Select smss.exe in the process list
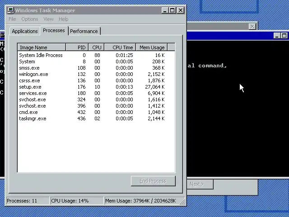This screenshot has height=217, width=289. point(29,68)
